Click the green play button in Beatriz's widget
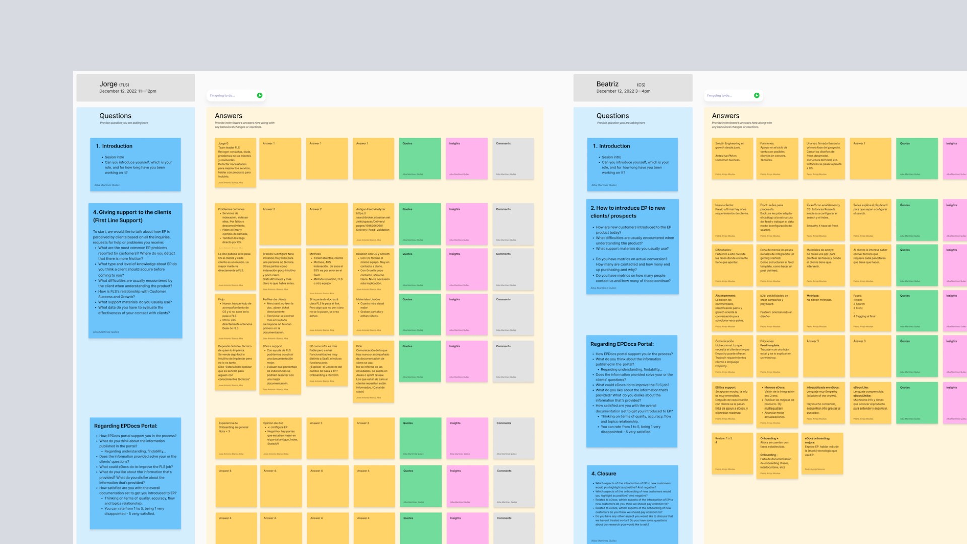967x544 pixels. [x=757, y=95]
